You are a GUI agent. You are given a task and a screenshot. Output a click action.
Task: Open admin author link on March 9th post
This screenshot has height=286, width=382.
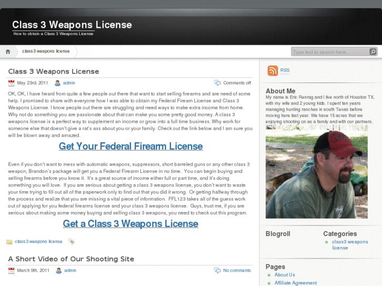(x=70, y=270)
